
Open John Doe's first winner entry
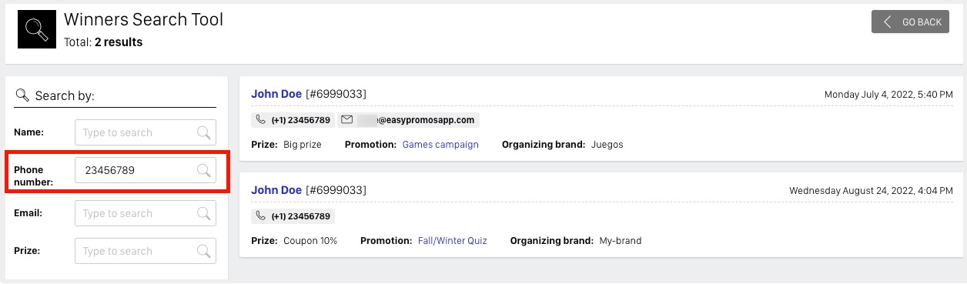tap(276, 94)
